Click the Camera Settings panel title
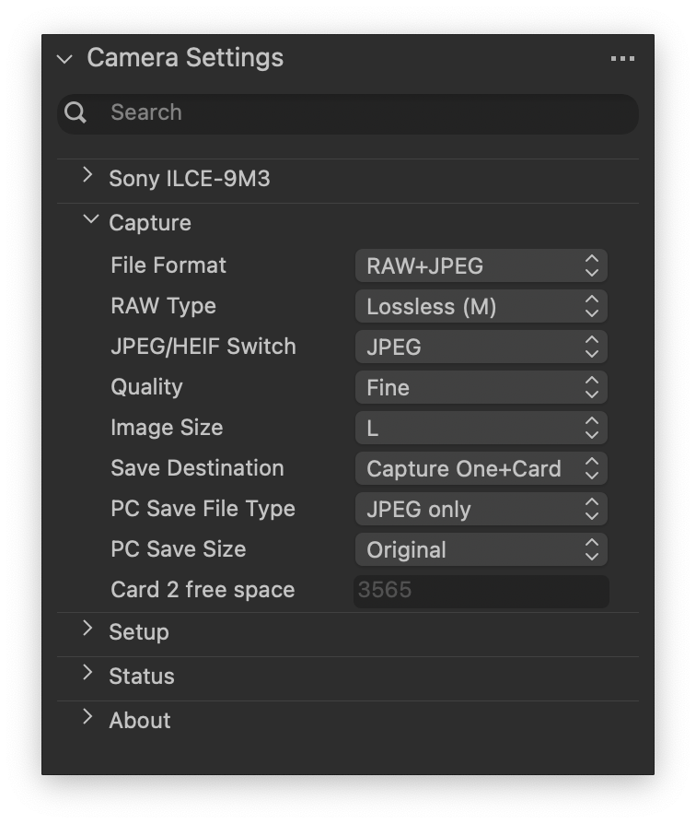Image resolution: width=696 pixels, height=824 pixels. click(x=185, y=58)
